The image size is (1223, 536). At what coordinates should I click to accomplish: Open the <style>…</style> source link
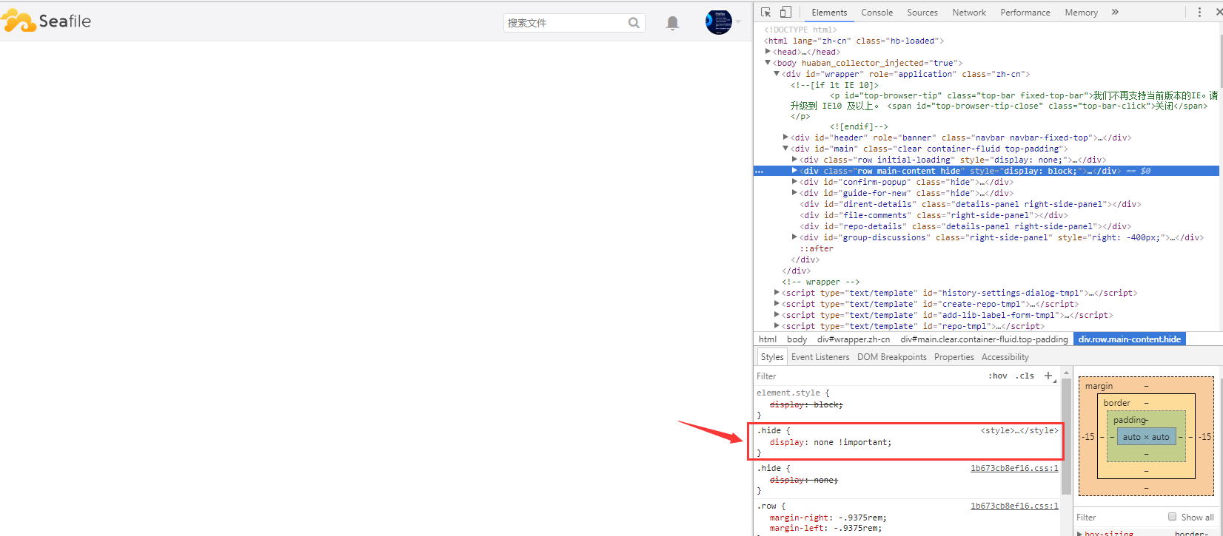1019,430
